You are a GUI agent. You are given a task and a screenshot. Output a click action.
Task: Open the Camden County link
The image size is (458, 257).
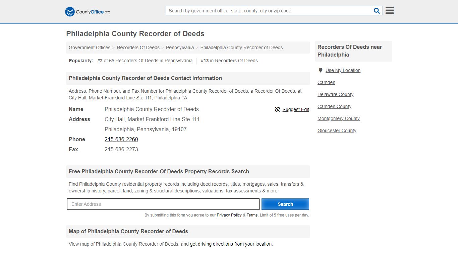coord(334,106)
